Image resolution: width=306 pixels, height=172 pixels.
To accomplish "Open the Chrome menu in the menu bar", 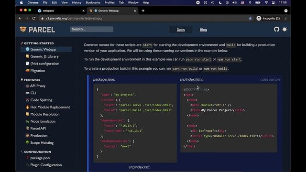I will coord(33,2).
